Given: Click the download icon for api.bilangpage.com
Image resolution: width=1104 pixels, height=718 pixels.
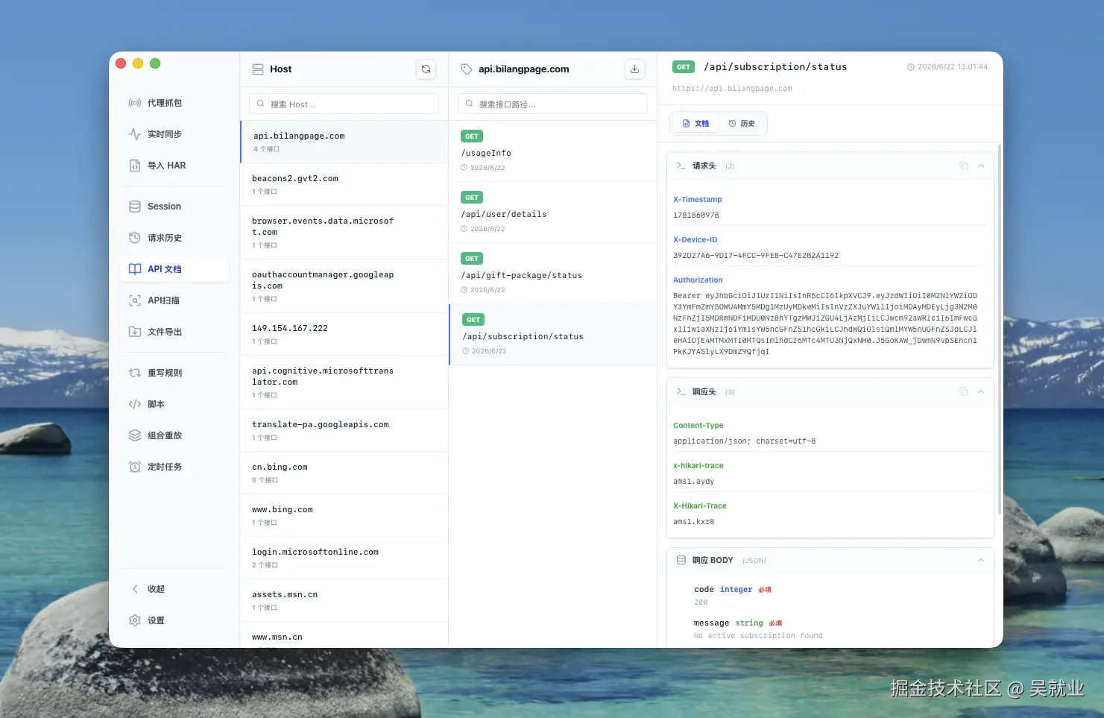Looking at the screenshot, I should 634,69.
